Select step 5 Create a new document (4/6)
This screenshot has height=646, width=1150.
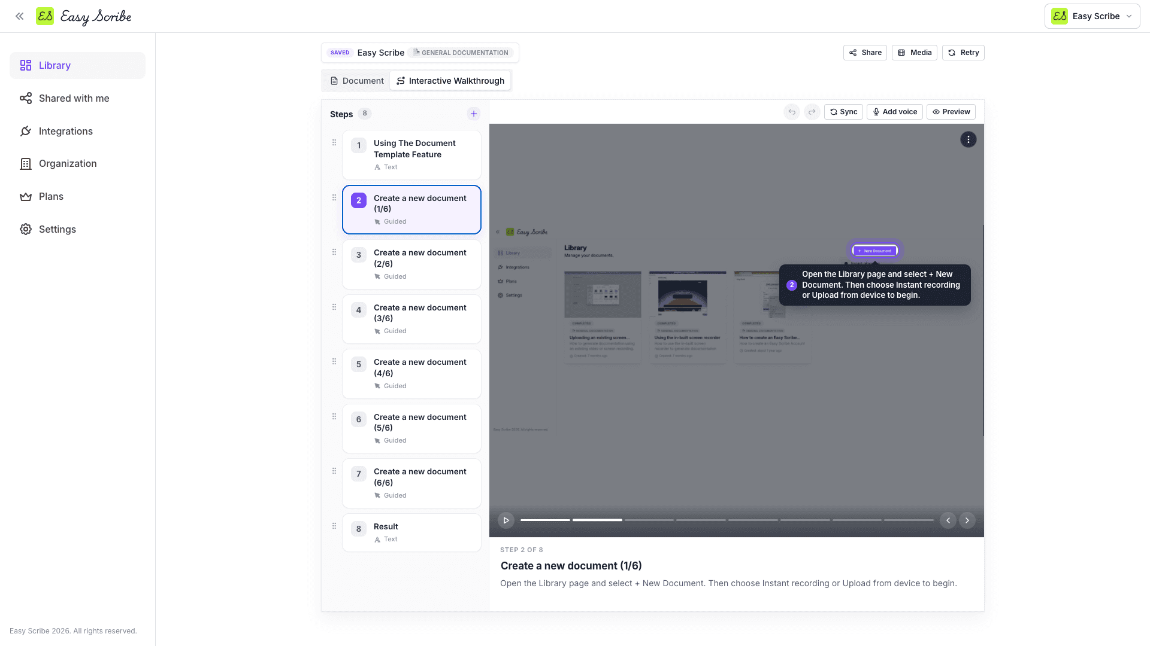[x=411, y=374]
